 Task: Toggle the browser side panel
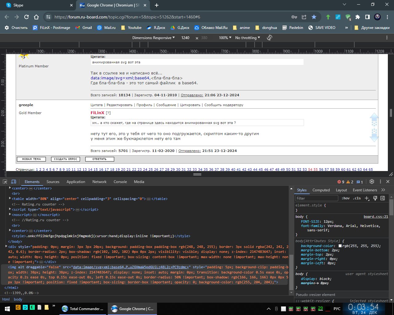(x=368, y=17)
